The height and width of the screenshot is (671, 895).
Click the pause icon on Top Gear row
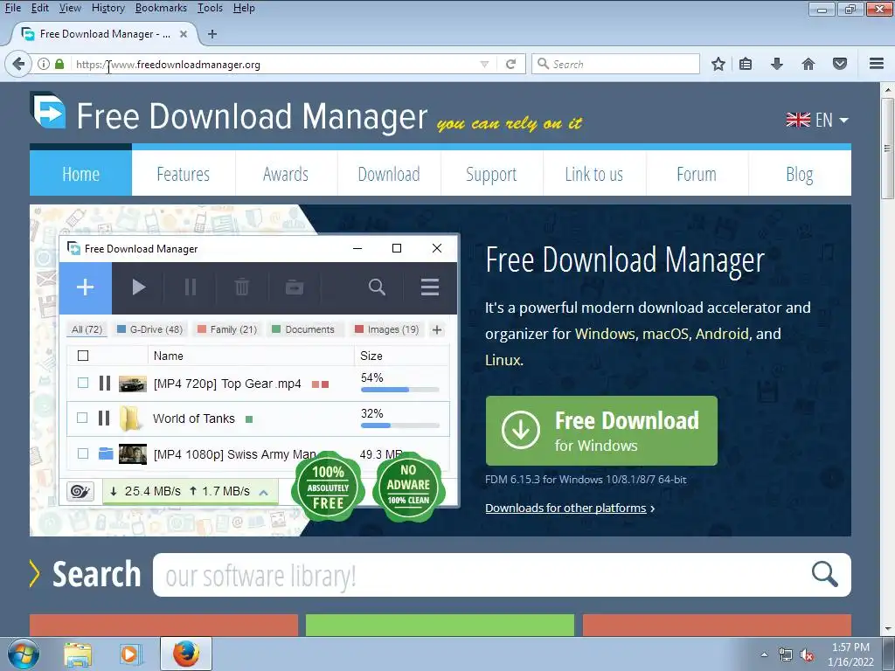pos(105,383)
